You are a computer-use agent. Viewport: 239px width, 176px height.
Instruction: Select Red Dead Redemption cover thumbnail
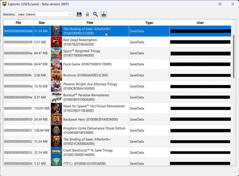click(56, 42)
